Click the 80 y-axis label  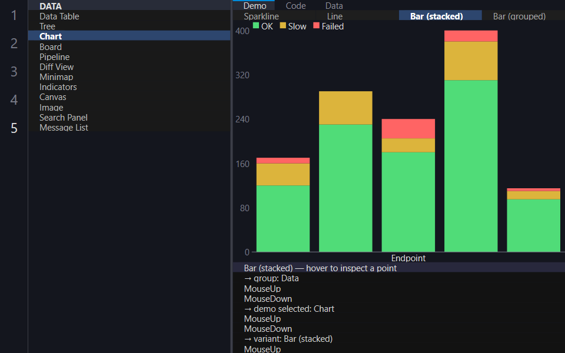[x=245, y=208]
